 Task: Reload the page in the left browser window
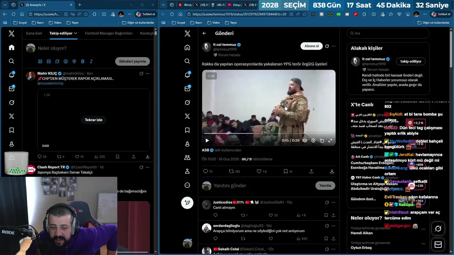[13, 14]
